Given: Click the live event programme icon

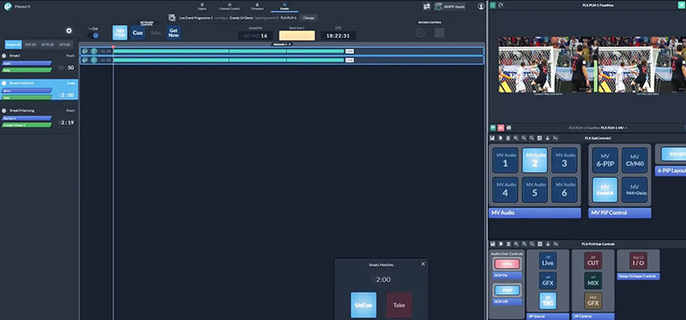Looking at the screenshot, I should point(172,18).
